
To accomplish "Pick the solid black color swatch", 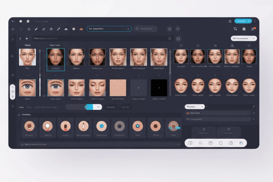I will [x=159, y=88].
